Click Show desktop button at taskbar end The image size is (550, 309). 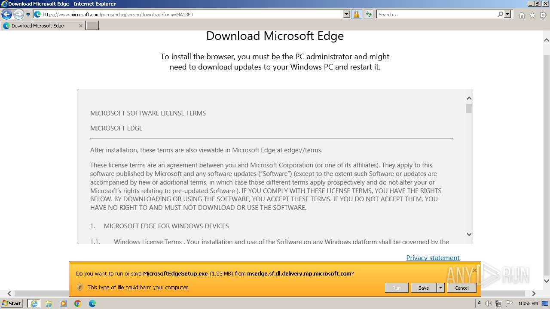pyautogui.click(x=545, y=303)
